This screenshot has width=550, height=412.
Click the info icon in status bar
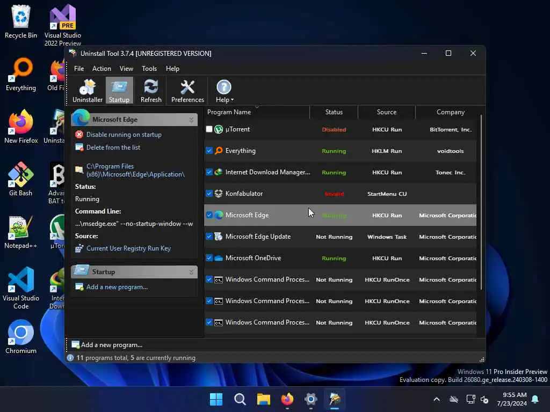(x=70, y=358)
